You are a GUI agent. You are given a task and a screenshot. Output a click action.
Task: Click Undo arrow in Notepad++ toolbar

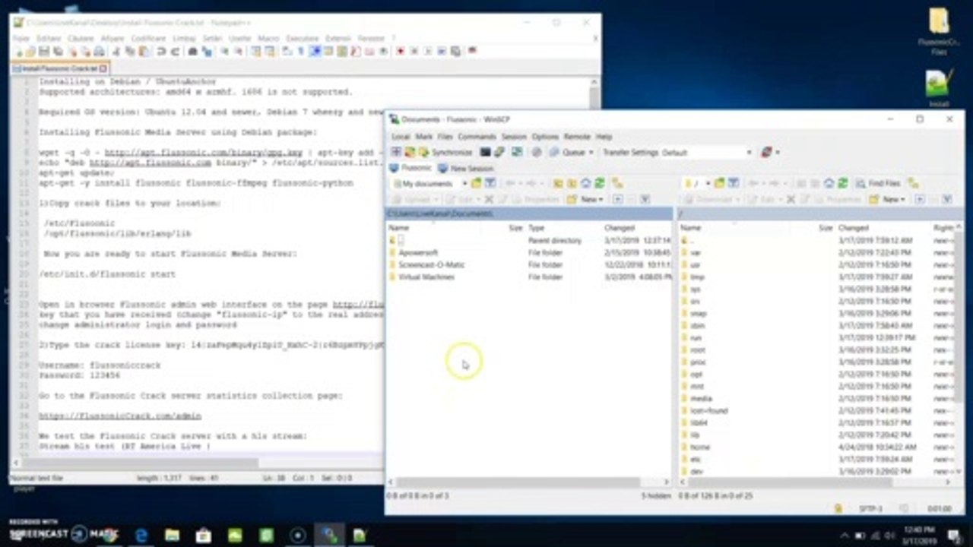click(x=161, y=52)
